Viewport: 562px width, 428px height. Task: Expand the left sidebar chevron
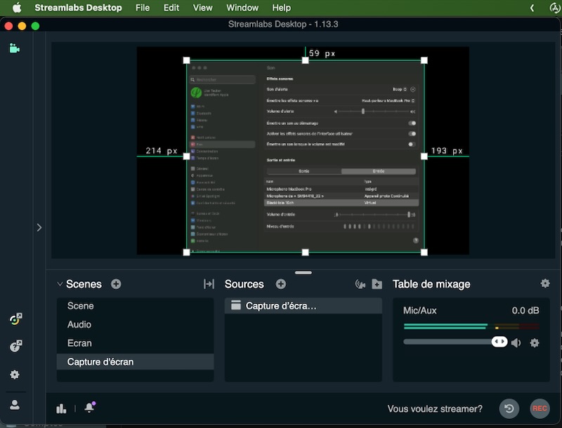(39, 227)
